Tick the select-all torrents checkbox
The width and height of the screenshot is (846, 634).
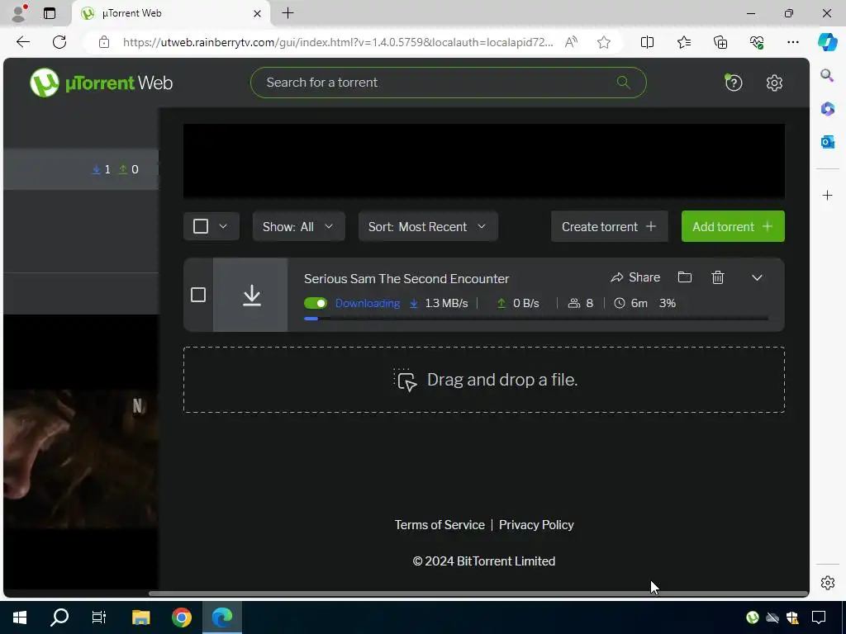click(201, 226)
